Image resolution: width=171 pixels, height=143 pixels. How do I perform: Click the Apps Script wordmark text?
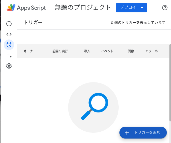[x=31, y=8]
